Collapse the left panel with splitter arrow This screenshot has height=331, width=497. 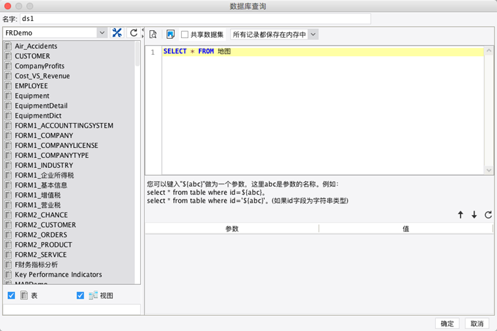(x=143, y=30)
